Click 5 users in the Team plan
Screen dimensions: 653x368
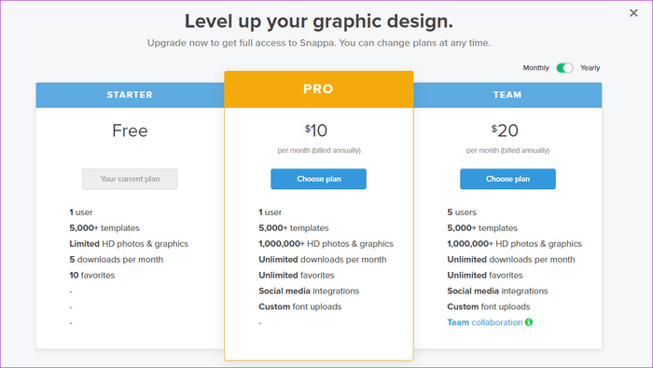tap(462, 212)
